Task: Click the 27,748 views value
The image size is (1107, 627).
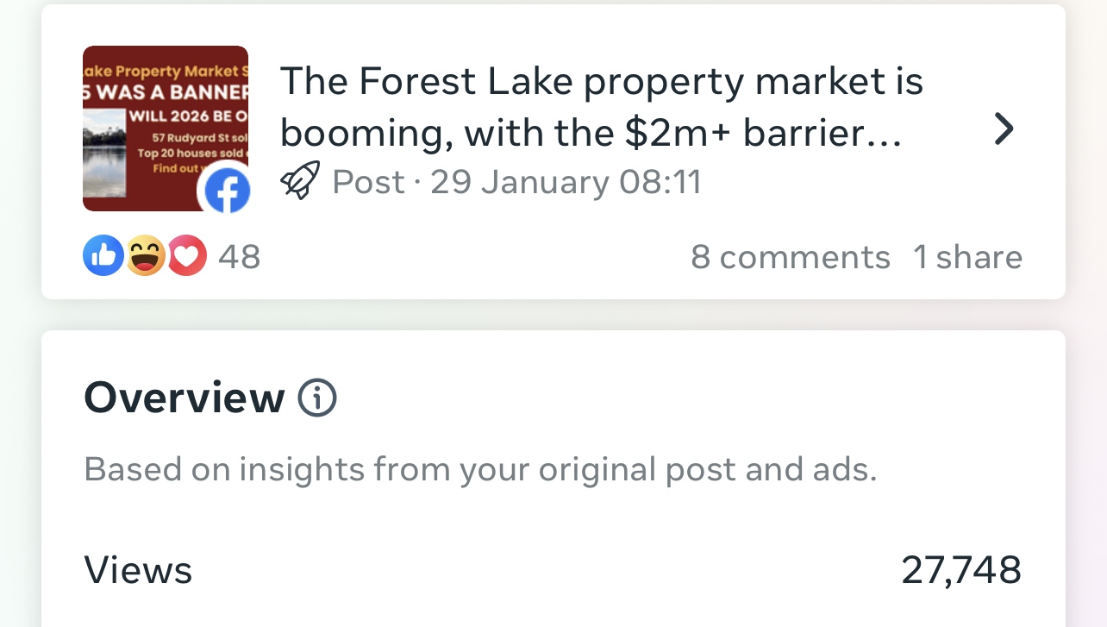Action: pyautogui.click(x=960, y=571)
